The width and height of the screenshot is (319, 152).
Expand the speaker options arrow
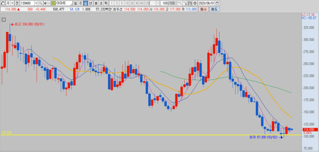(x=49, y=3)
